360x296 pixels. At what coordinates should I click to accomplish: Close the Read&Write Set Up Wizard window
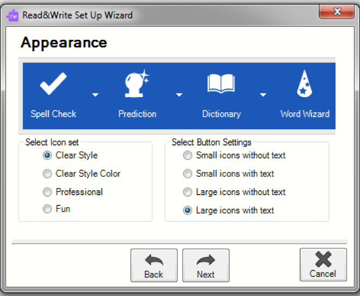pos(337,11)
